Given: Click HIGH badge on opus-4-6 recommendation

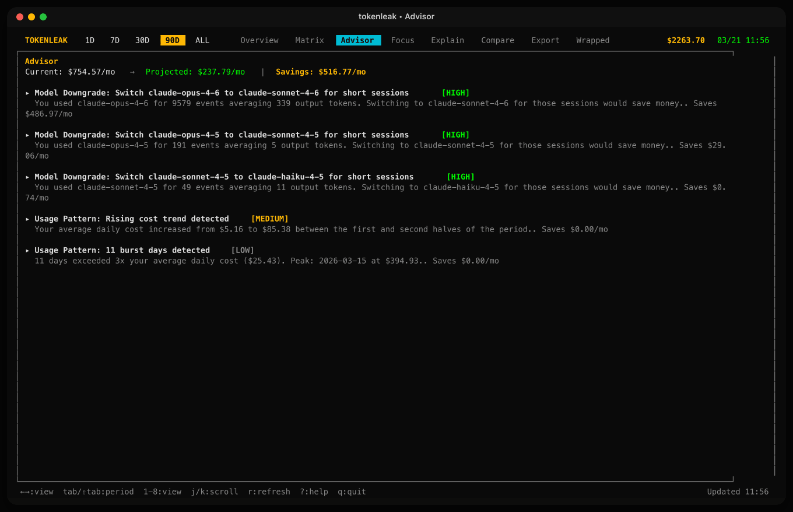Looking at the screenshot, I should [x=456, y=93].
